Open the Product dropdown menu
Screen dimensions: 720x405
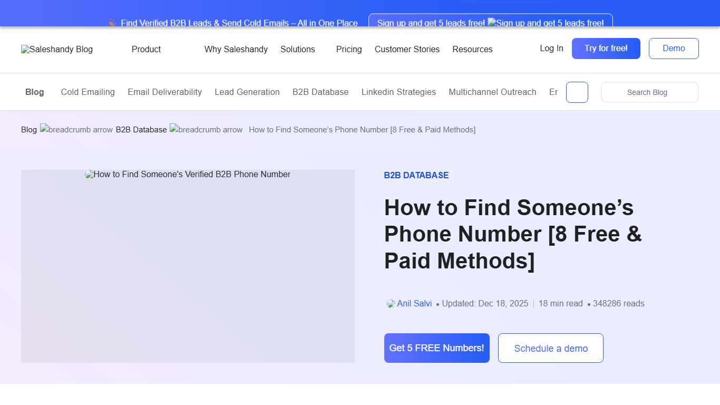[146, 49]
